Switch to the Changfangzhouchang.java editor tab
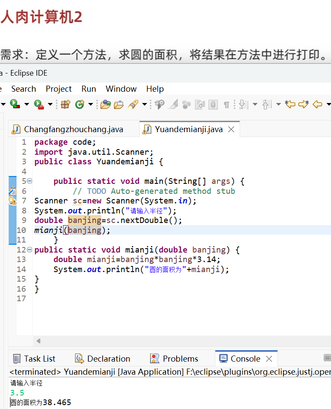The height and width of the screenshot is (409, 331). [74, 130]
